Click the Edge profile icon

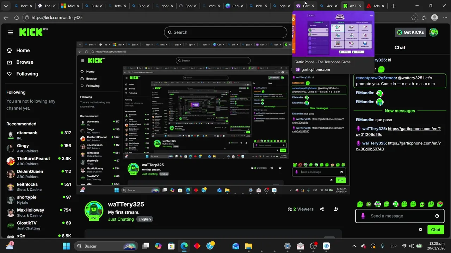[x=434, y=18]
